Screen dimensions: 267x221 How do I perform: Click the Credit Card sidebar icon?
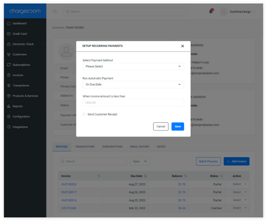point(9,34)
